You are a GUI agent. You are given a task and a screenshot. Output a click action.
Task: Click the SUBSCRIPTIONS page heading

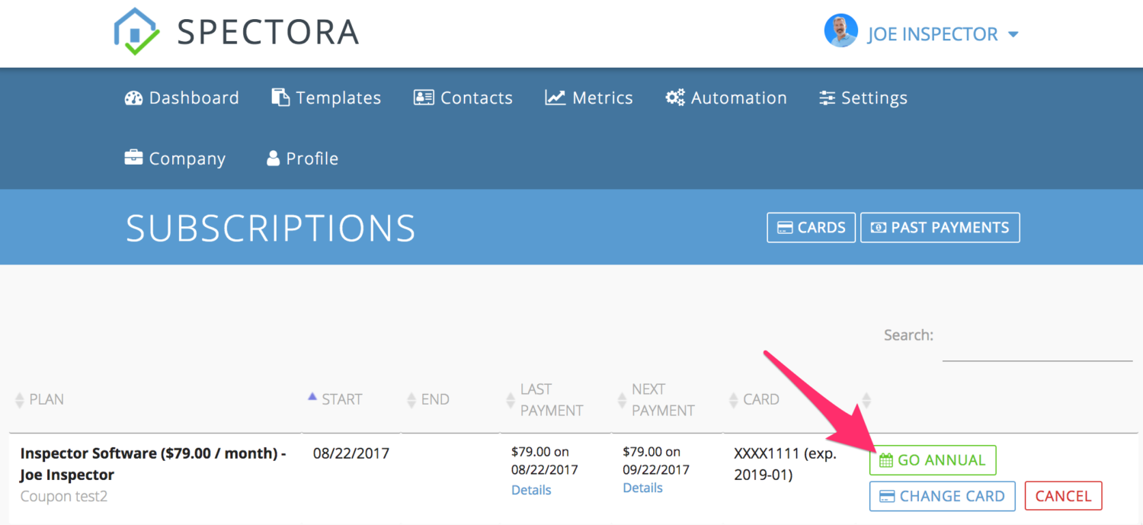tap(271, 228)
